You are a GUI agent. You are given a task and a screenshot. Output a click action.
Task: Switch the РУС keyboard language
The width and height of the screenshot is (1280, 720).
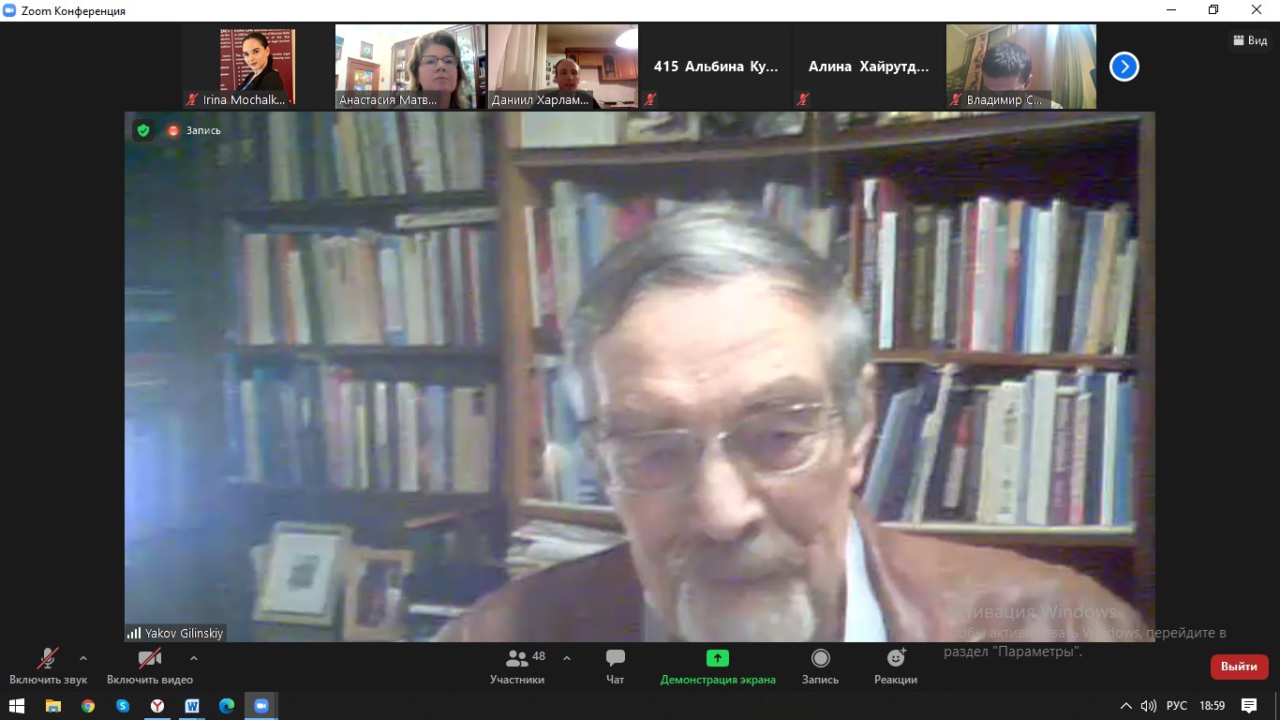click(x=1176, y=706)
